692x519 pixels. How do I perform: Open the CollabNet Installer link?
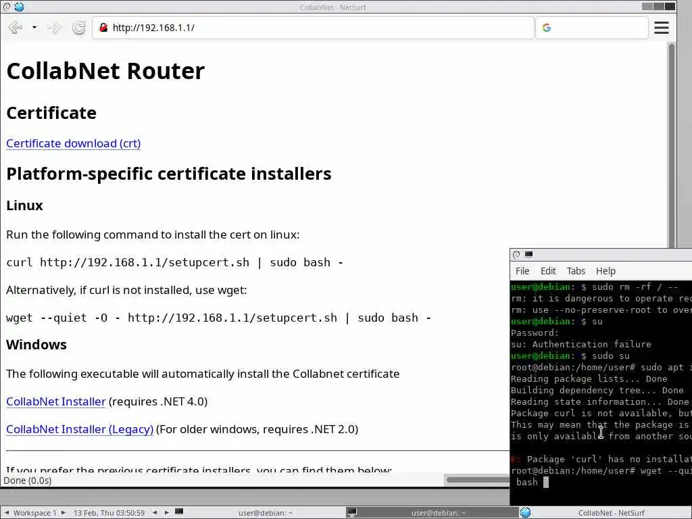pyautogui.click(x=56, y=401)
